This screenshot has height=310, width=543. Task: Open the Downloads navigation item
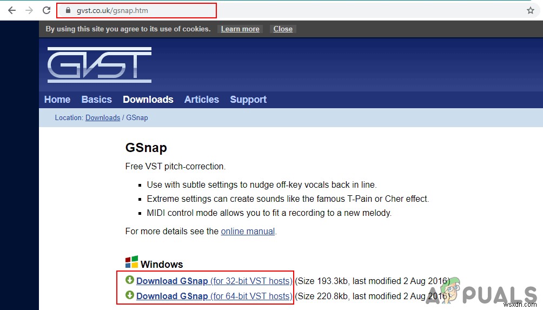click(x=148, y=100)
